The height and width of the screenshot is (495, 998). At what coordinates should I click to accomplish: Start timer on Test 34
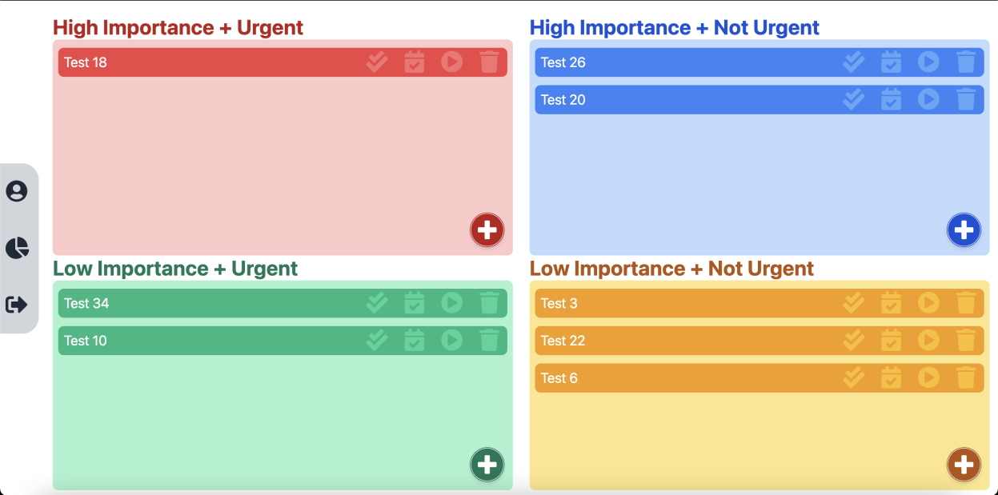[x=451, y=303]
